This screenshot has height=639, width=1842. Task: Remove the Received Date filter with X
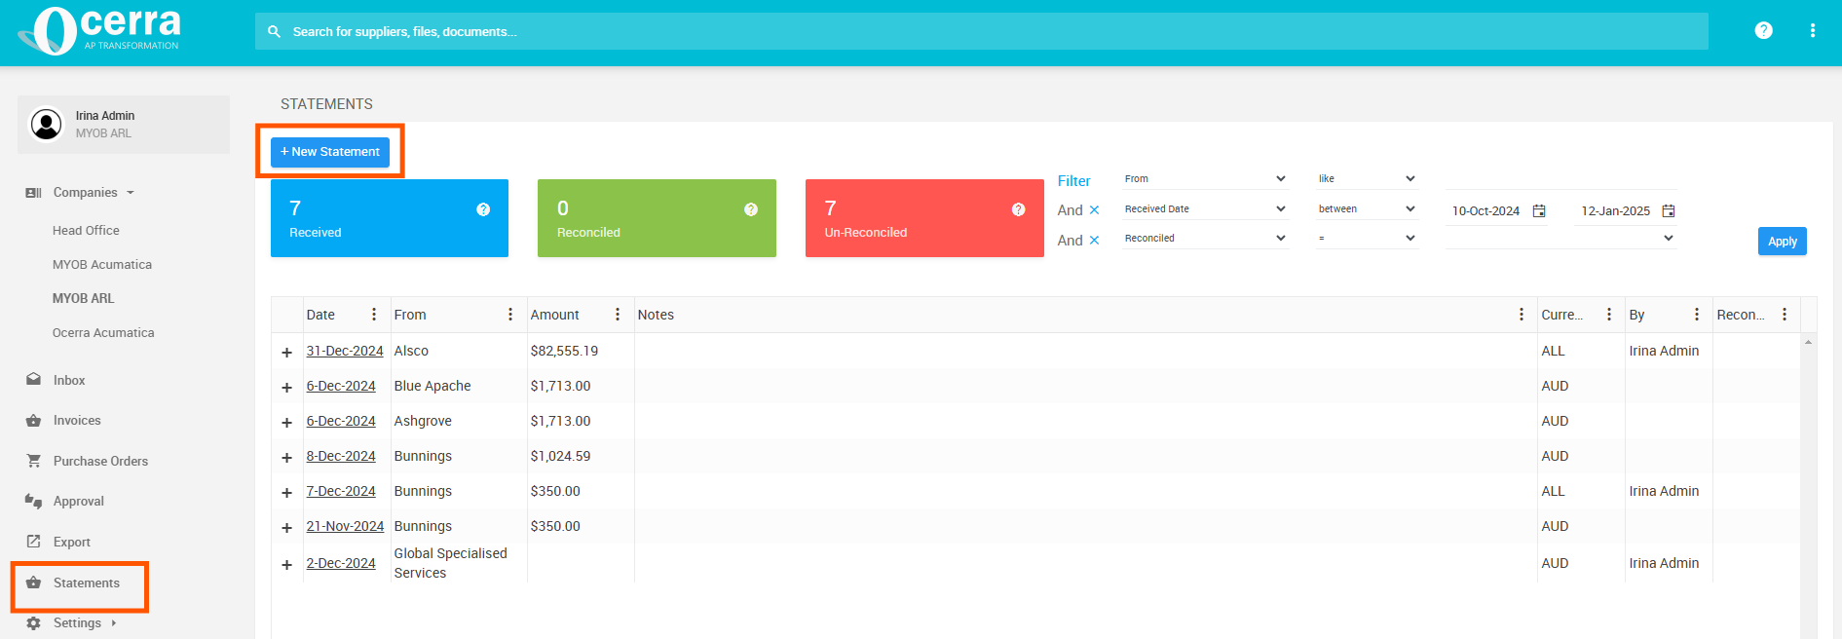tap(1094, 210)
